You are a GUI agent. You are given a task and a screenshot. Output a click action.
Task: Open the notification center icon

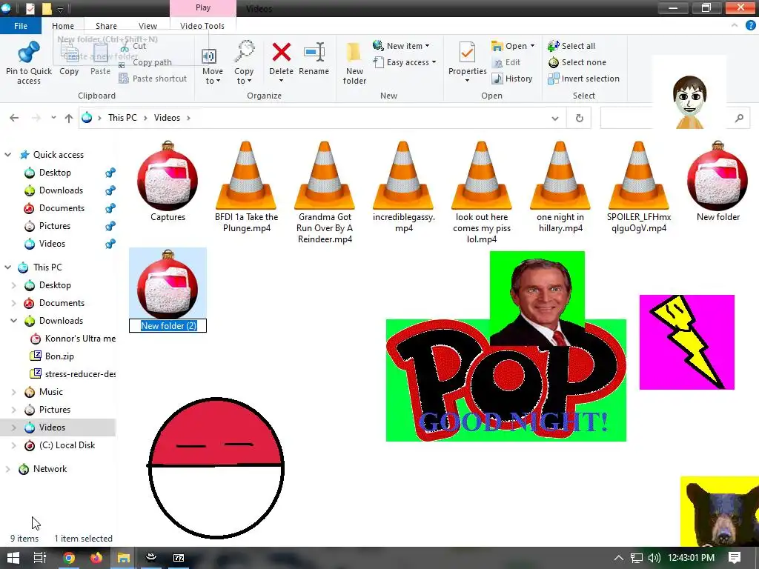tap(735, 558)
